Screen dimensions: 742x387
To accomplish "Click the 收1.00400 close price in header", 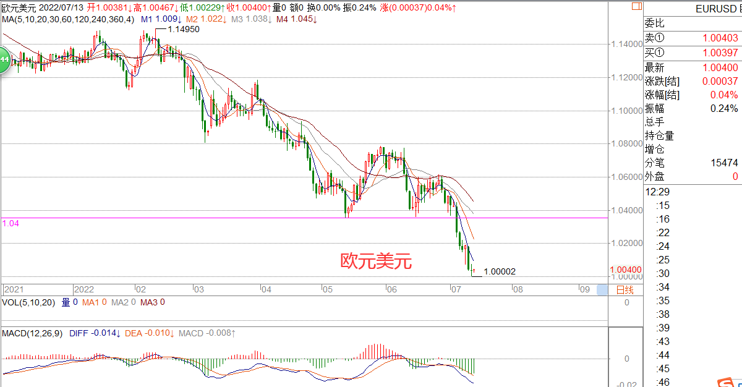I will click(249, 8).
